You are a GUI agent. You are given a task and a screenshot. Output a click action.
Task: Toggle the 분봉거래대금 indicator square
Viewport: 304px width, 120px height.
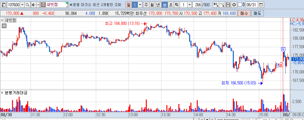[2, 93]
